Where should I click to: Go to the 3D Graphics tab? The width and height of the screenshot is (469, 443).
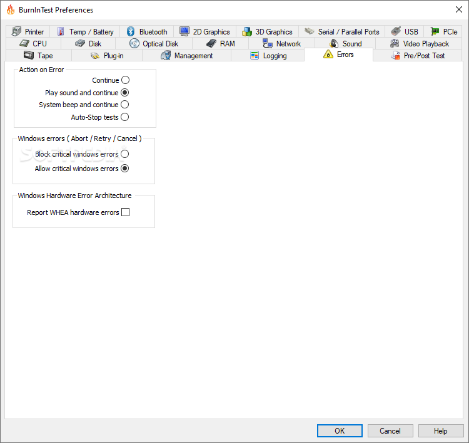pyautogui.click(x=267, y=31)
